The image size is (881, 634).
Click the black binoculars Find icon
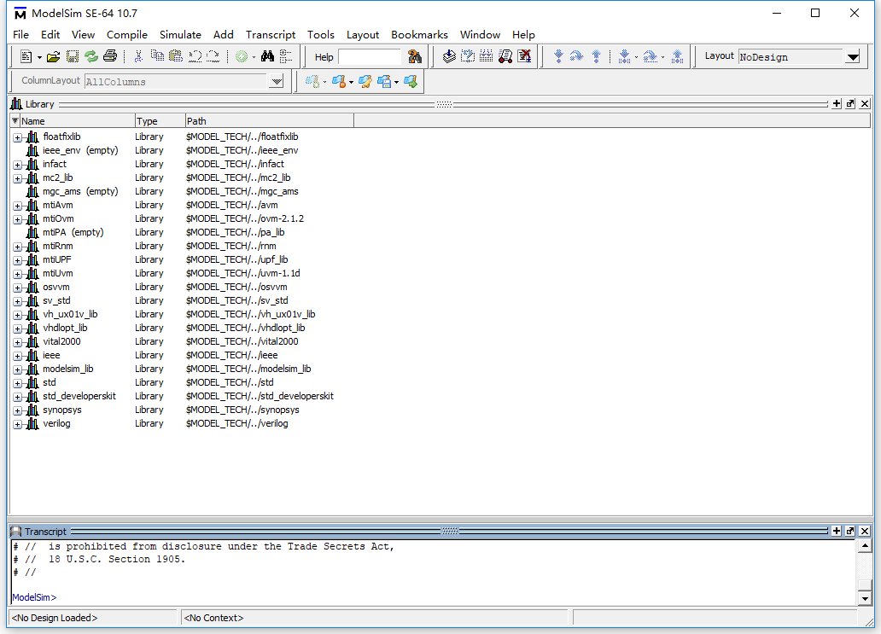click(267, 56)
